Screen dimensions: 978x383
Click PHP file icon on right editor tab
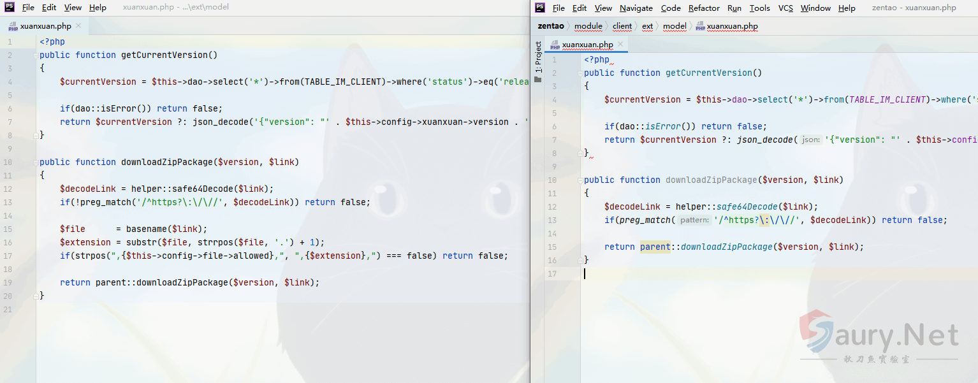coord(555,45)
